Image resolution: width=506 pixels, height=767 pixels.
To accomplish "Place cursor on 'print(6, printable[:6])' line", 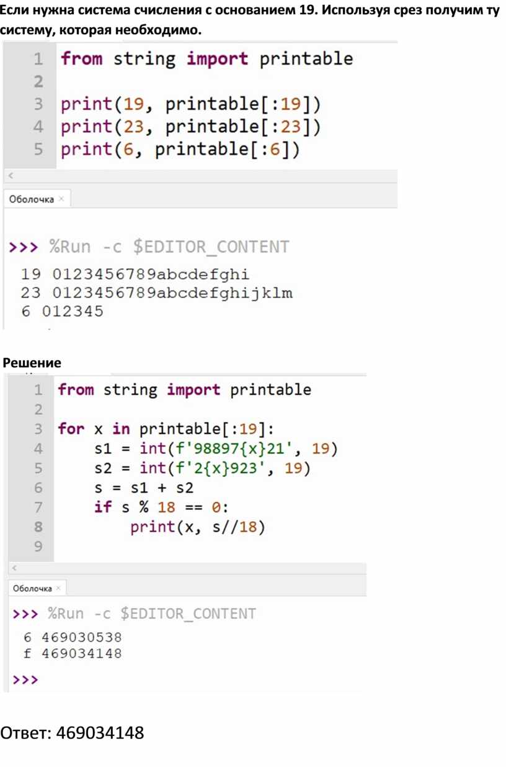I will (180, 150).
